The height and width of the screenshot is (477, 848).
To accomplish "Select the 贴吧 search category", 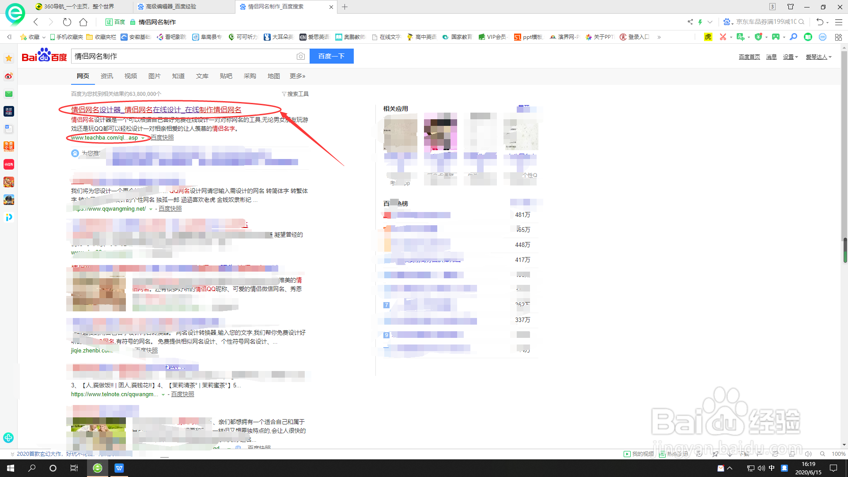I will [x=226, y=76].
